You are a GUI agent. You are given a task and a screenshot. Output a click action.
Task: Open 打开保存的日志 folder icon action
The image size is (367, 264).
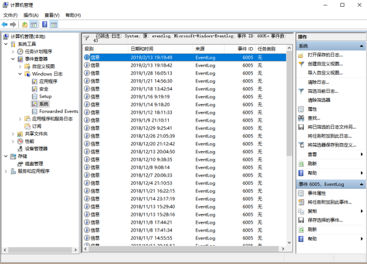325,55
